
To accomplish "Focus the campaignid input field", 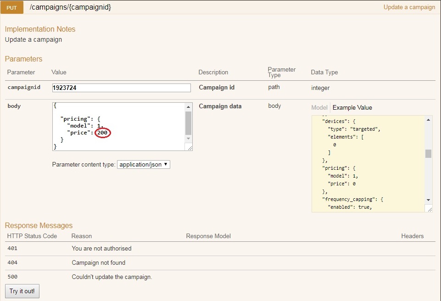I will [121, 88].
